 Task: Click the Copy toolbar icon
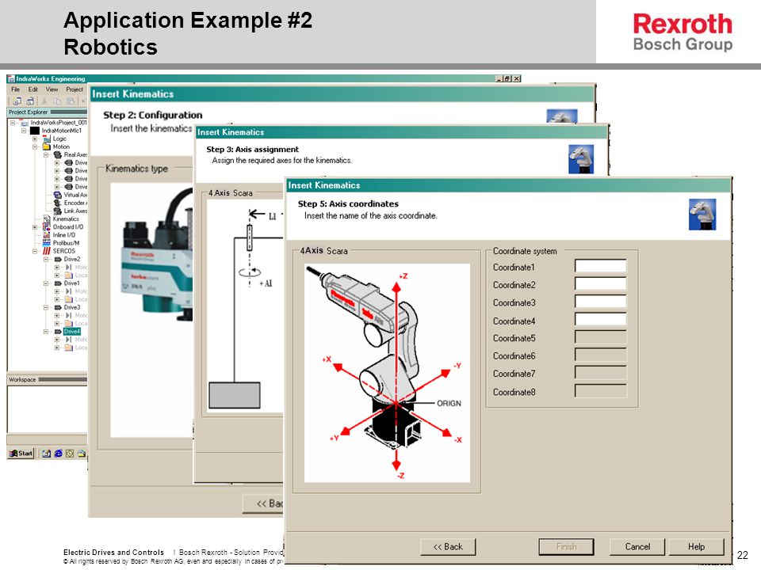57,101
